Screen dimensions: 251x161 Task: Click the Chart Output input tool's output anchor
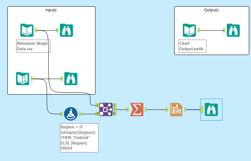click(x=199, y=30)
